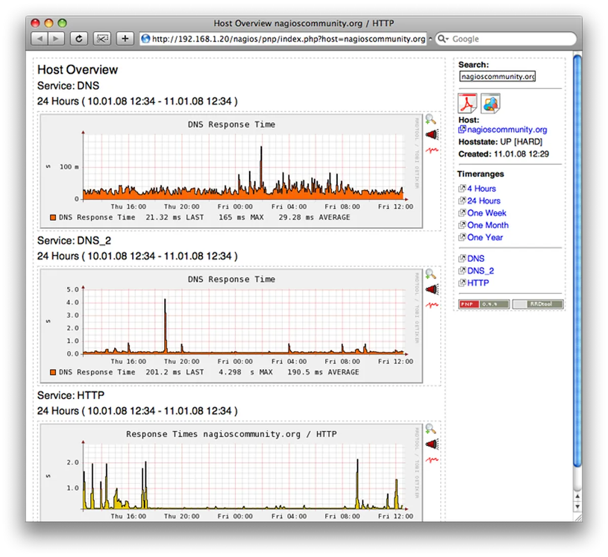Viewport: 608px width, 557px height.
Task: Click the red wave icon beside HTTP graph
Action: [x=432, y=460]
